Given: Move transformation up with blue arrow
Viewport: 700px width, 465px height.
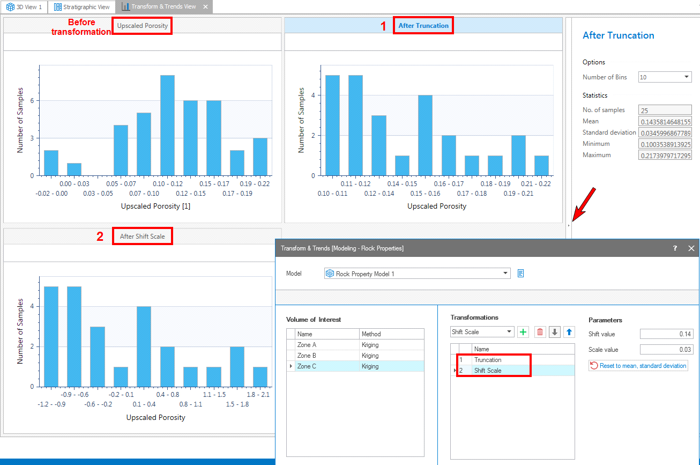Looking at the screenshot, I should tap(569, 332).
